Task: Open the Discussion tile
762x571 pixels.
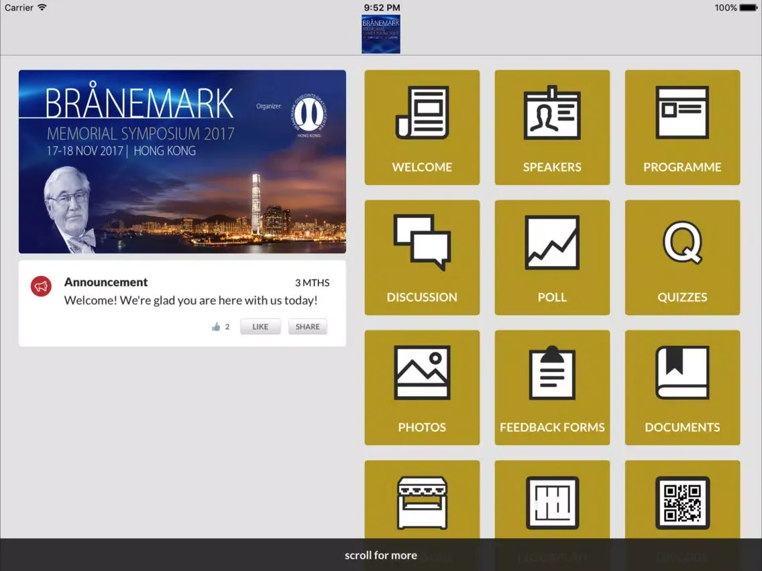Action: coord(422,257)
